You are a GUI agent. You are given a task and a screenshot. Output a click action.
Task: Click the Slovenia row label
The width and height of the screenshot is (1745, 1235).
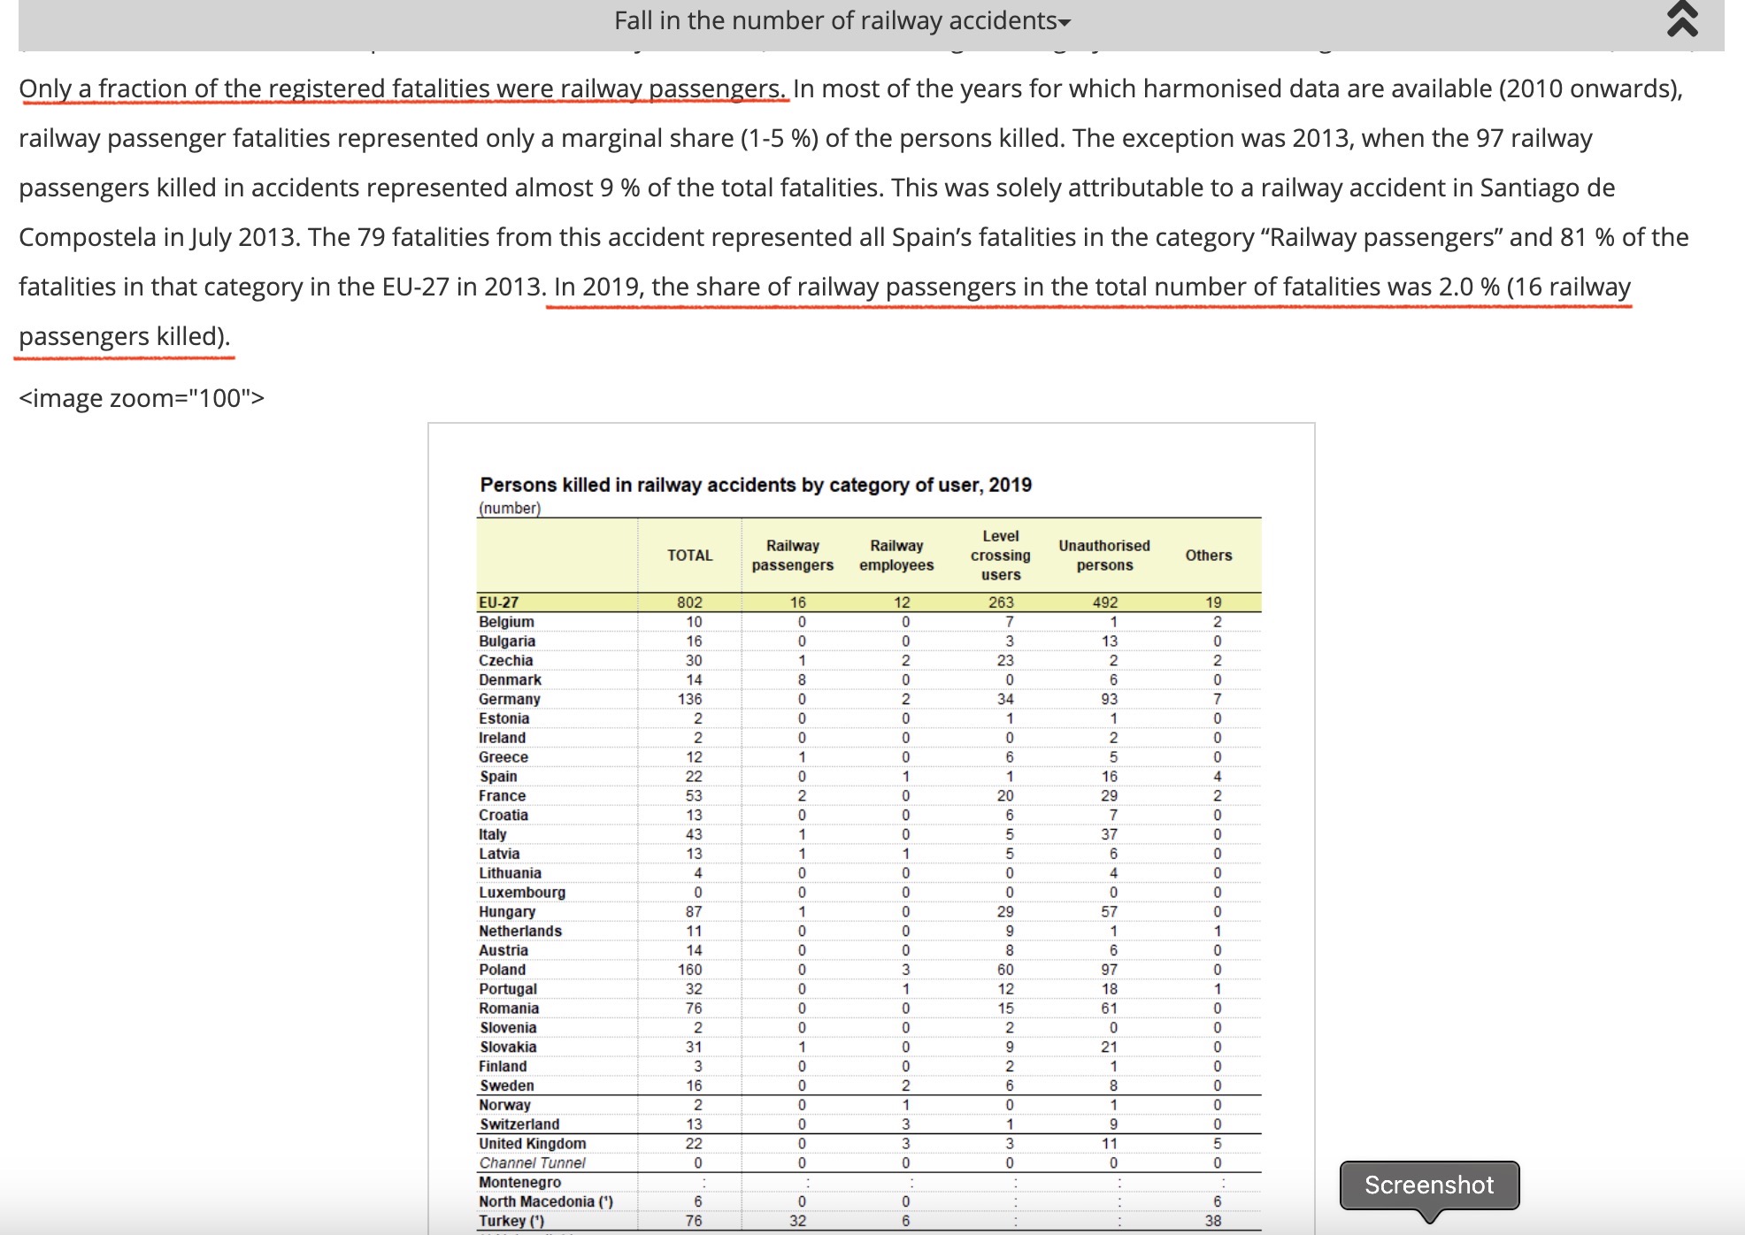point(508,1028)
